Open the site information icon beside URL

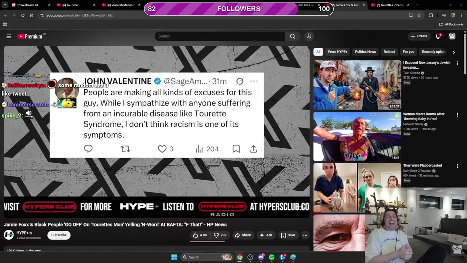pos(42,15)
